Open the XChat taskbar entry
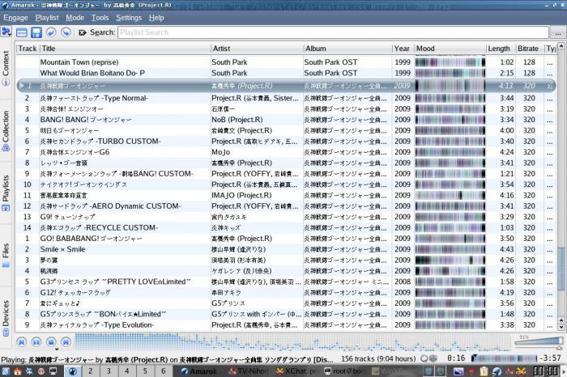Screen dimensions: 567x377 [296, 371]
